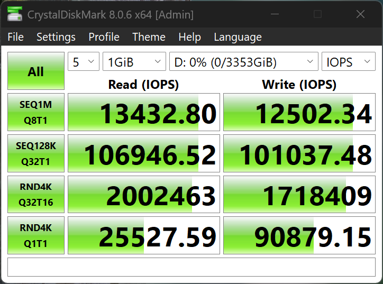The height and width of the screenshot is (284, 383).
Task: Run the SEQ1M Q8T1 test
Action: (36, 112)
